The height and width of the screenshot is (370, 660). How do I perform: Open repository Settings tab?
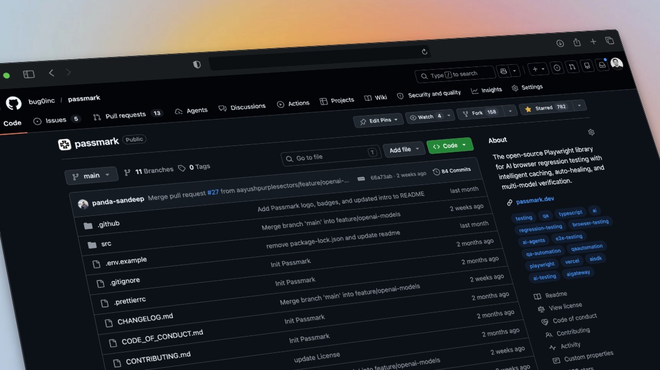tap(527, 87)
